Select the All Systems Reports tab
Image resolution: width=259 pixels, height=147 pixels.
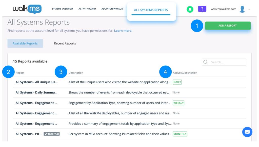(151, 10)
